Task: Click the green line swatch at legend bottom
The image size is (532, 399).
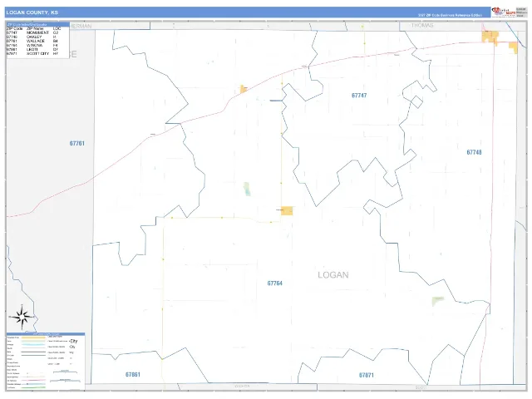Action: pyautogui.click(x=33, y=387)
